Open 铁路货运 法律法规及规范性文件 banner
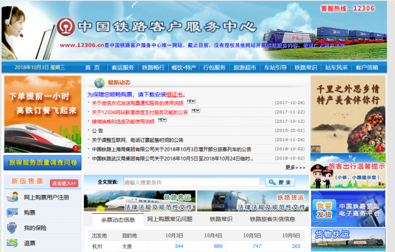This screenshot has height=252, width=395. click(253, 201)
